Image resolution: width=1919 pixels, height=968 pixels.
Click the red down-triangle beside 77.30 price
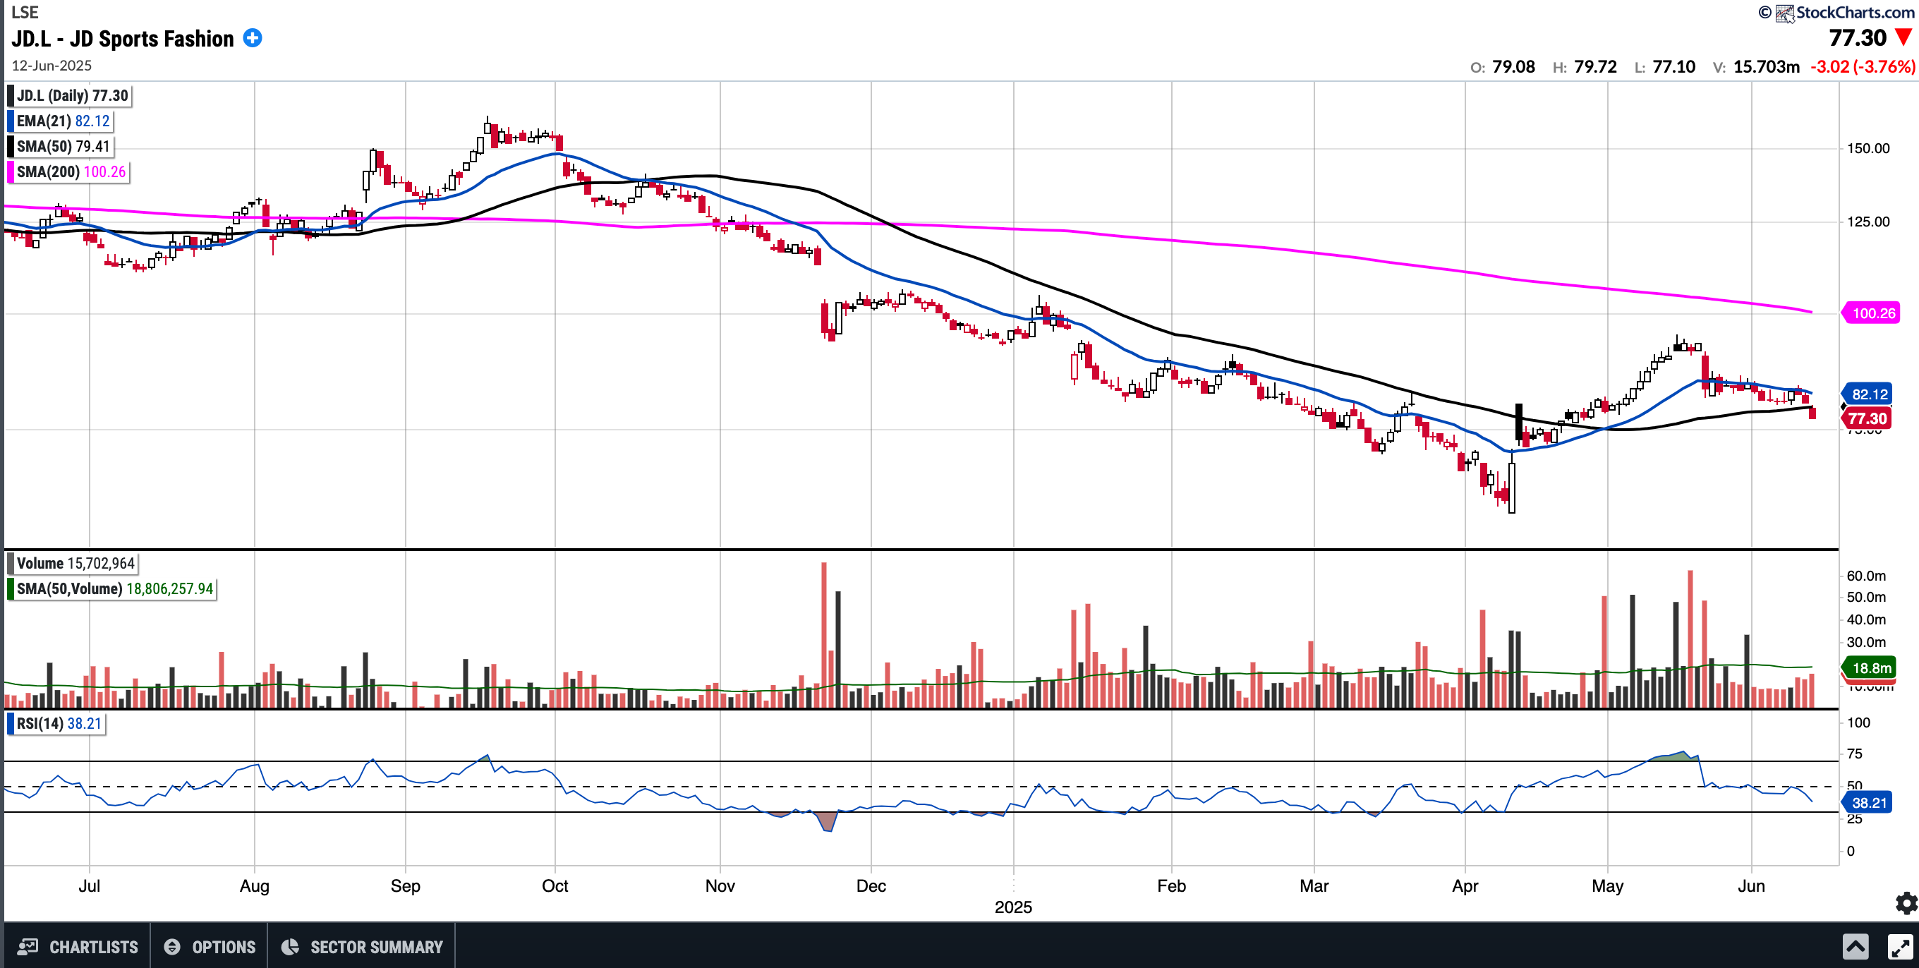(1903, 37)
